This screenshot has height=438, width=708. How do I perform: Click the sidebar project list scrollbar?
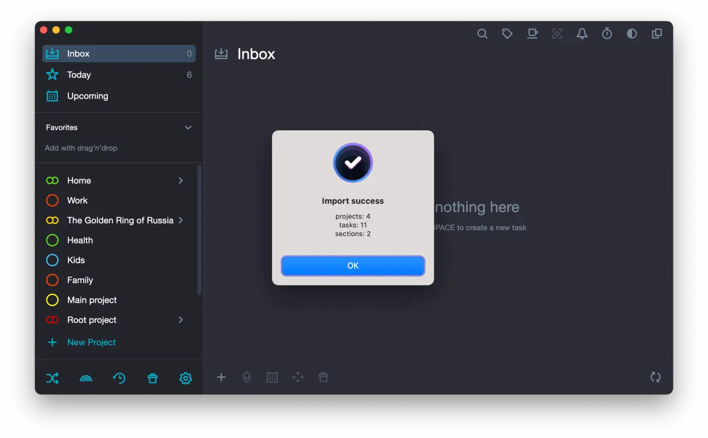pyautogui.click(x=199, y=229)
